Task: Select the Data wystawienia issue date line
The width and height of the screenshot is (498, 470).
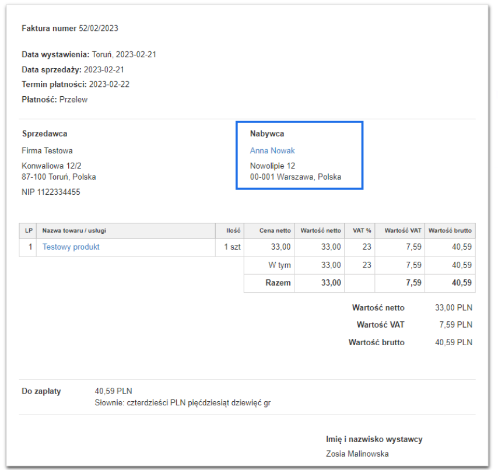Action: (89, 55)
